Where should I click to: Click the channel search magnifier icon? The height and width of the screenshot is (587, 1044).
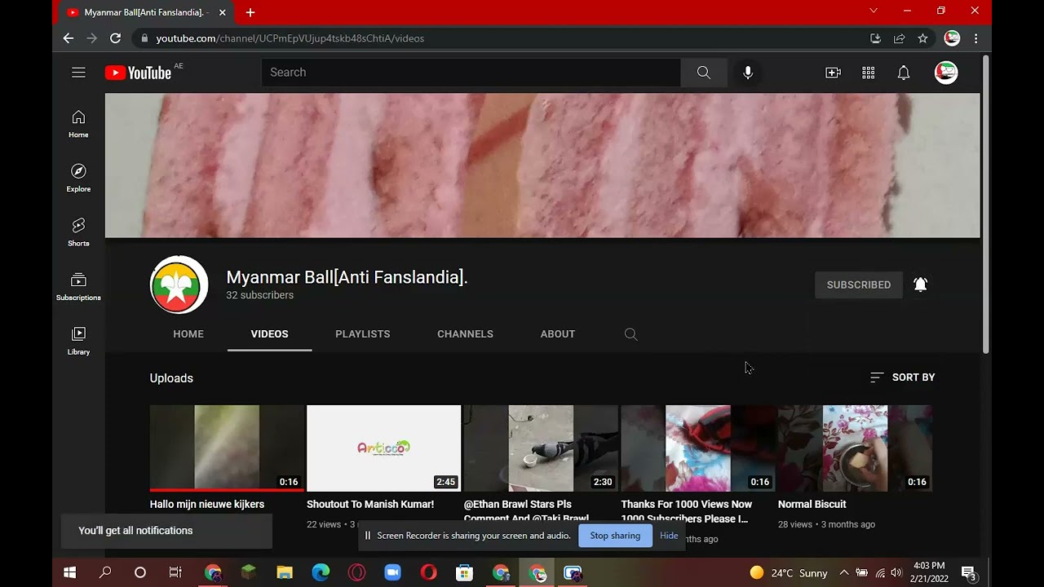[630, 334]
